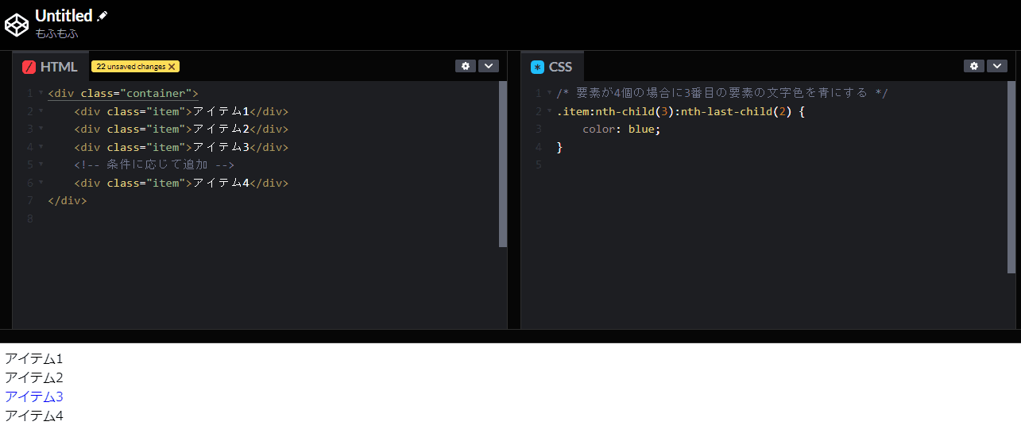This screenshot has height=441, width=1021.
Task: Click the blue CSS asterisk icon
Action: [x=538, y=67]
